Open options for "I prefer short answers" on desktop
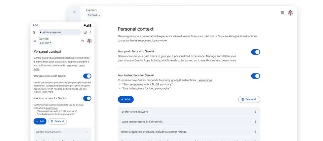This screenshot has height=141, width=323. click(x=255, y=112)
